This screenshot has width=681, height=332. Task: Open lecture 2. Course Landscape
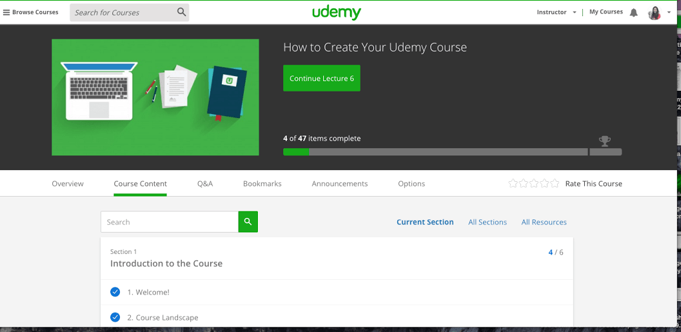[x=163, y=317]
